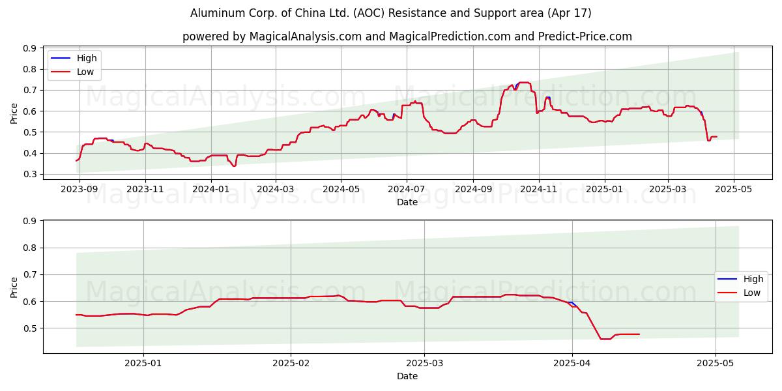
Task: Click the '2025-05' date label on the top chart
Action: click(734, 191)
